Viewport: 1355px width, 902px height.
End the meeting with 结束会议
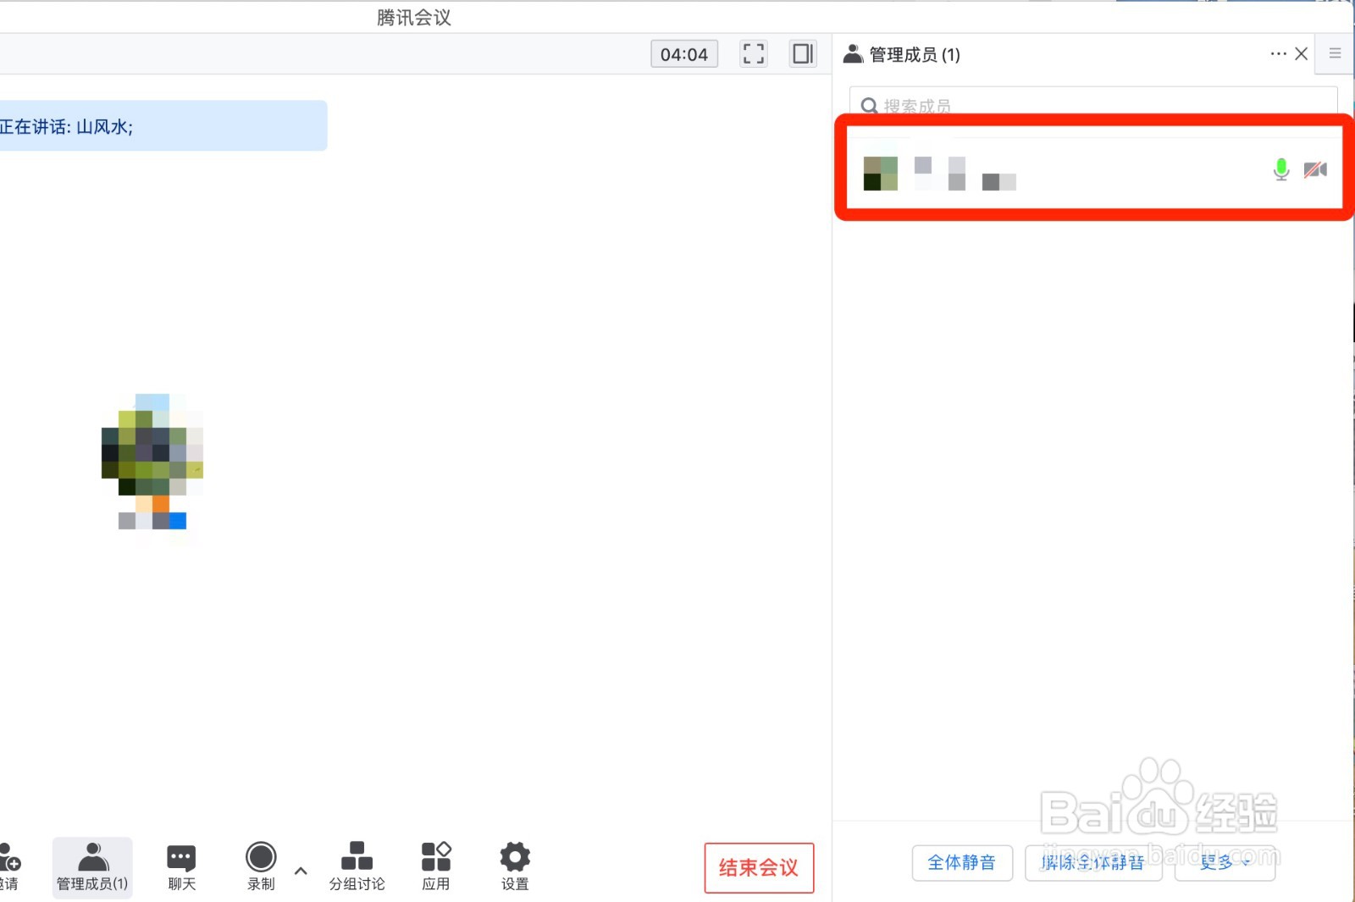759,867
